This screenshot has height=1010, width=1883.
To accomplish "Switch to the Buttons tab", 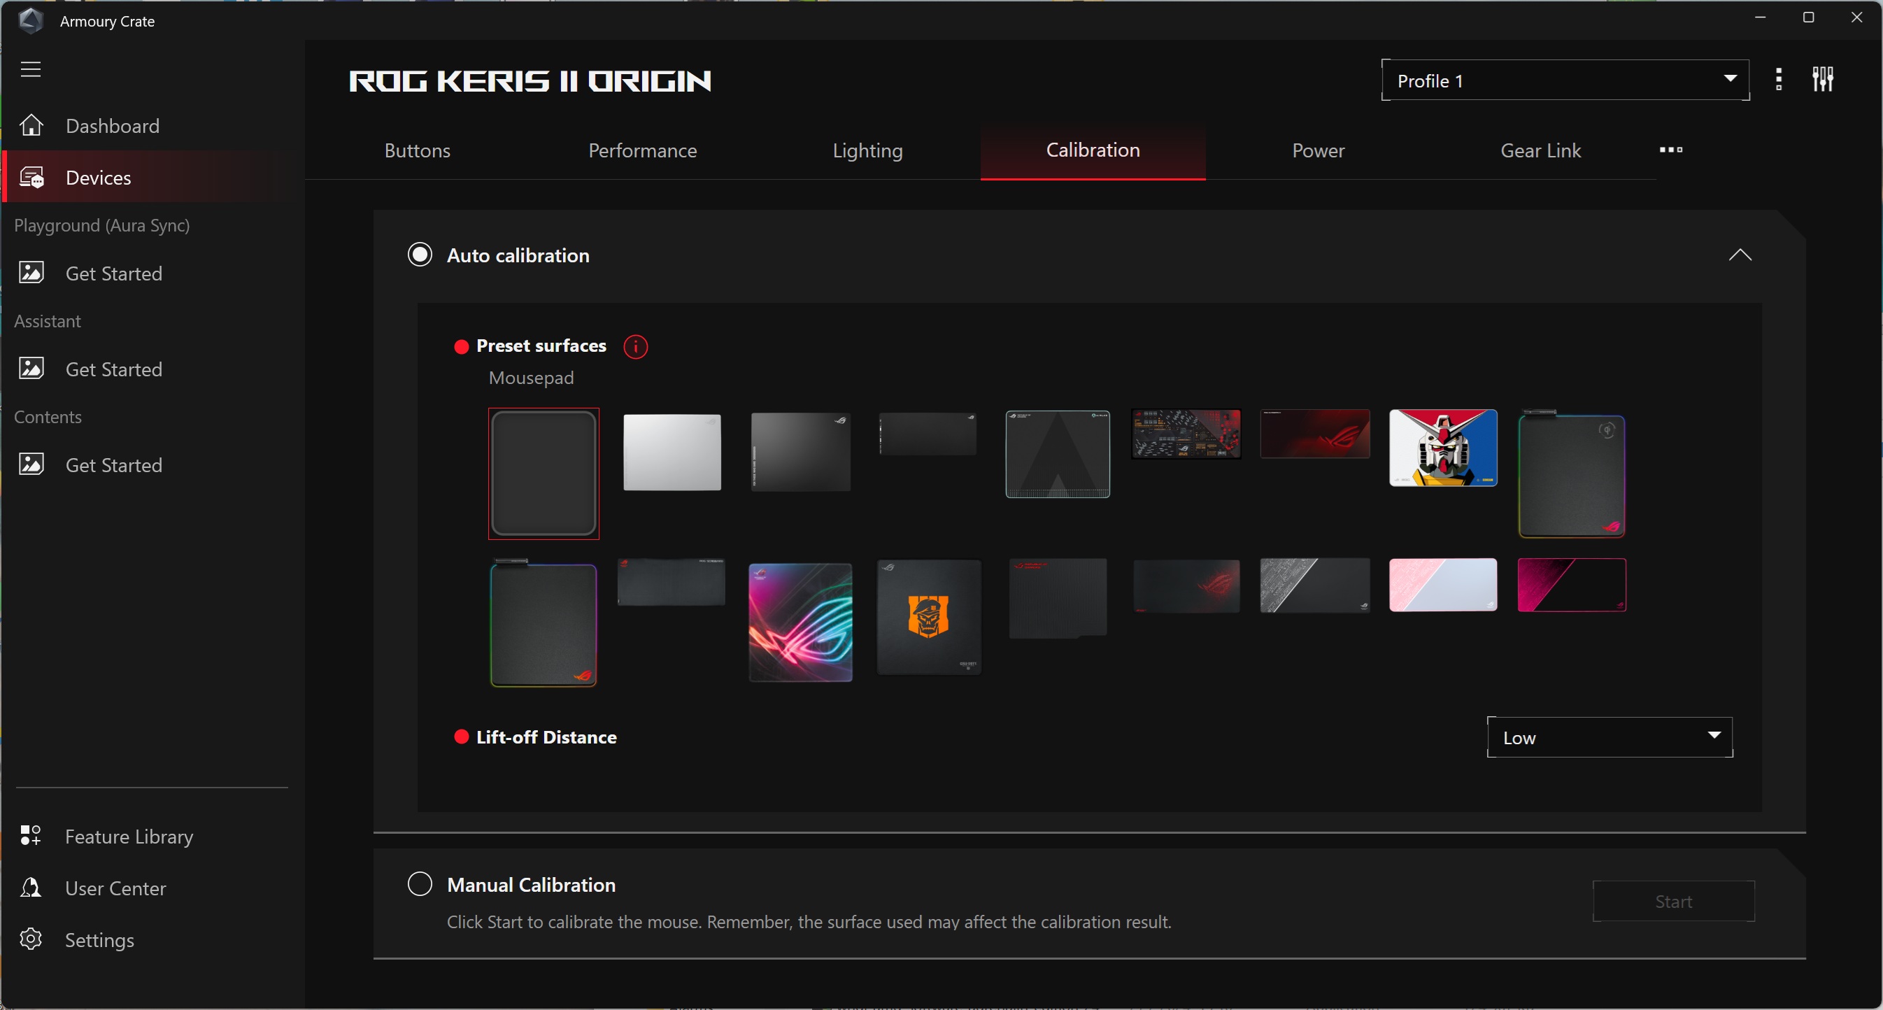I will click(418, 150).
